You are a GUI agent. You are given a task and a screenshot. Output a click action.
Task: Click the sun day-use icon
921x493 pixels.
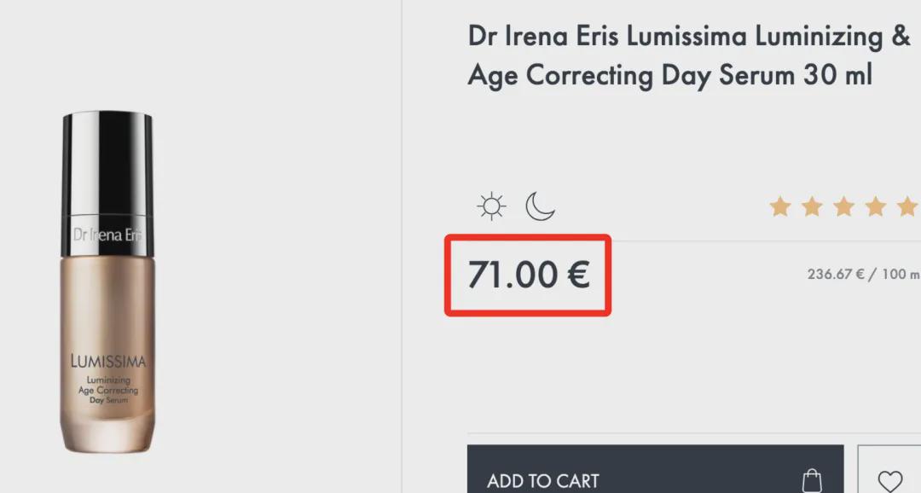pos(492,206)
